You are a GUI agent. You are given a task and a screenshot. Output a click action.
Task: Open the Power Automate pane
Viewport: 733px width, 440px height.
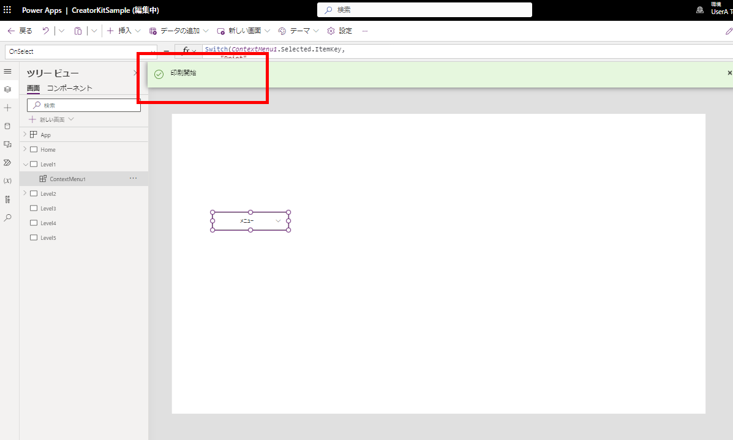pyautogui.click(x=8, y=163)
